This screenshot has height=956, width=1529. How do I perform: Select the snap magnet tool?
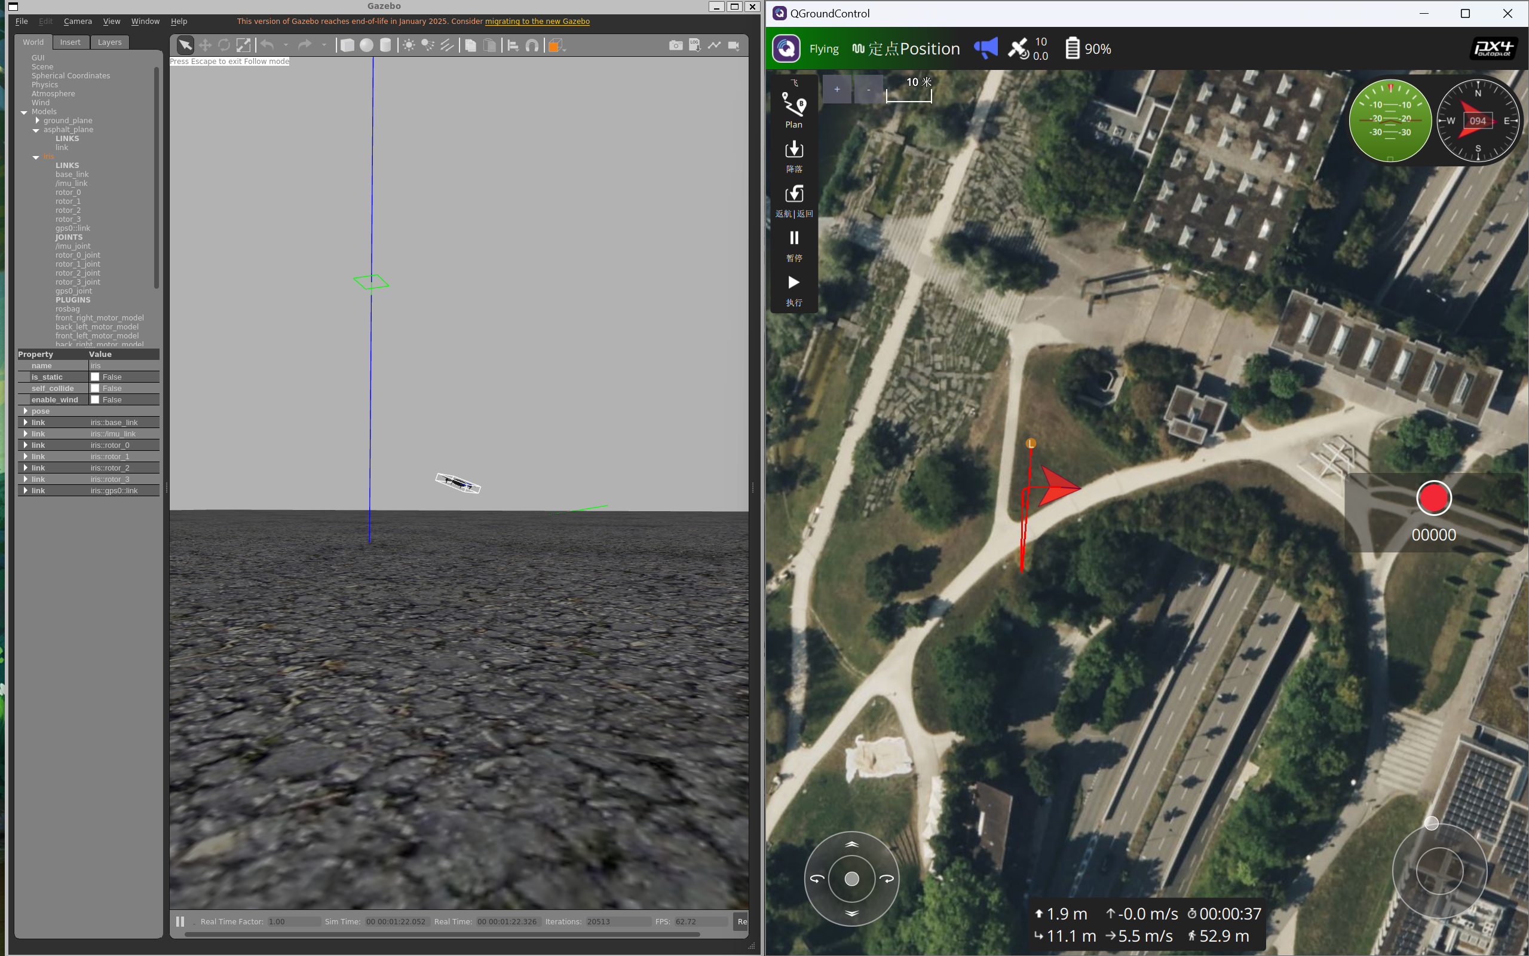click(532, 45)
